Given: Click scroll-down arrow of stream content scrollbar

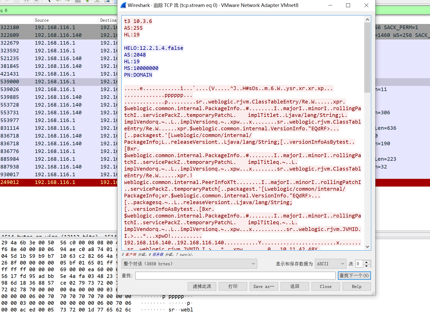Looking at the screenshot, I should tap(367, 247).
